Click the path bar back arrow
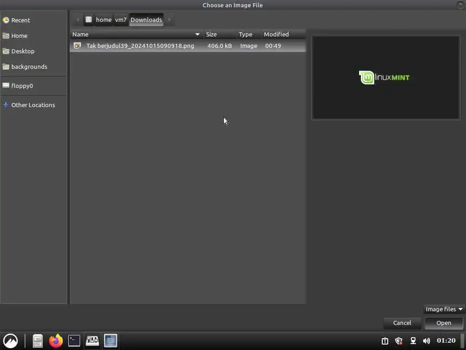 pos(77,20)
